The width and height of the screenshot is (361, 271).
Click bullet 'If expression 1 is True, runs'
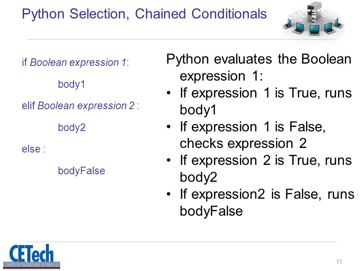pos(266,93)
